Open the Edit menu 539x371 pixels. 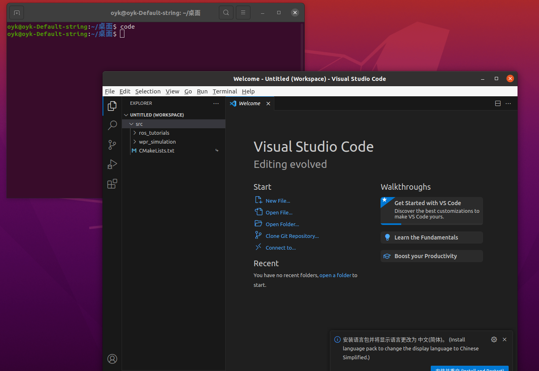tap(125, 91)
